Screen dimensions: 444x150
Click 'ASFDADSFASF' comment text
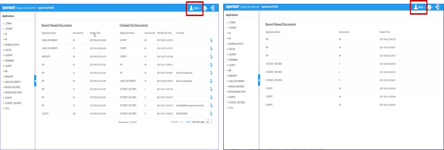point(182,114)
